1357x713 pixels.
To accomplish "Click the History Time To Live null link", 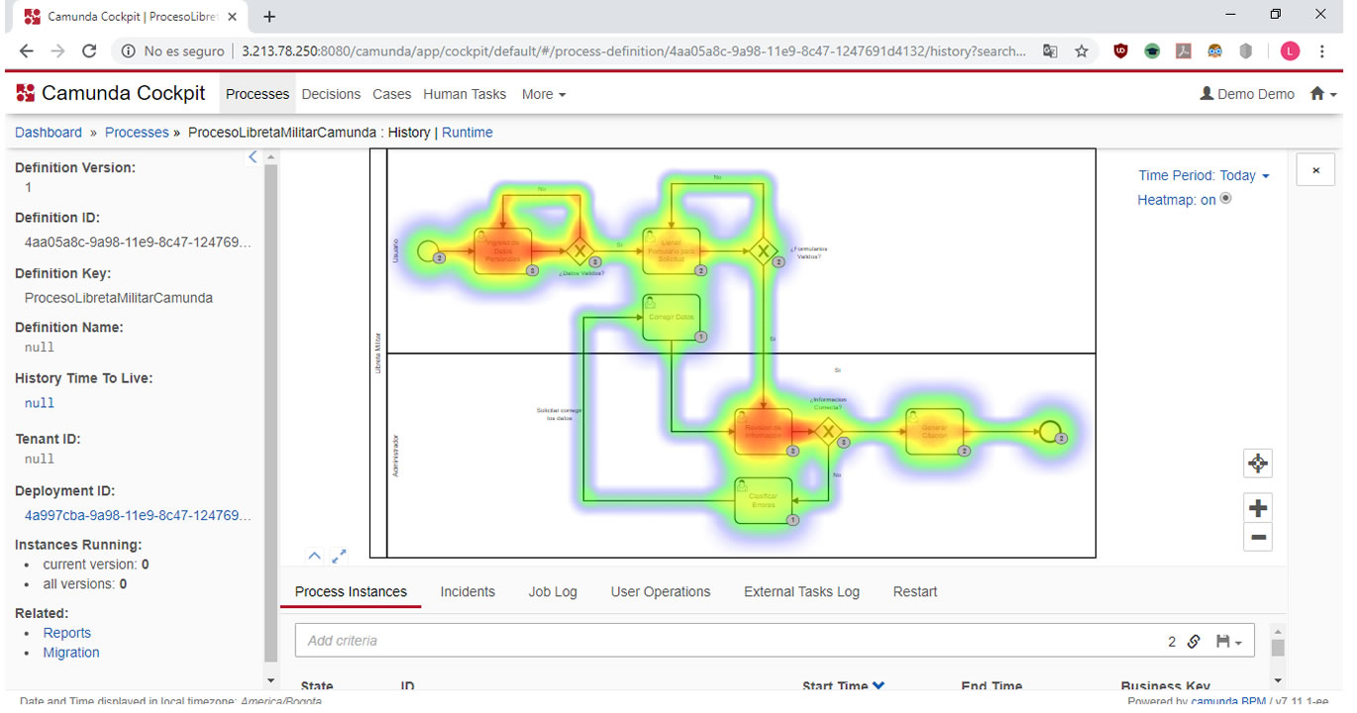I will point(40,403).
